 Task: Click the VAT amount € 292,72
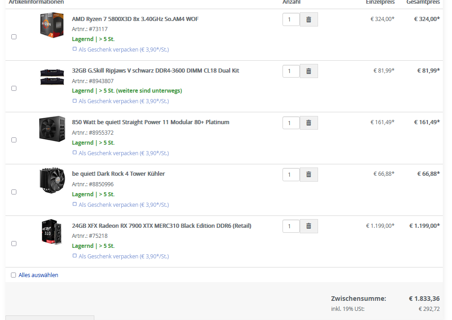(429, 309)
